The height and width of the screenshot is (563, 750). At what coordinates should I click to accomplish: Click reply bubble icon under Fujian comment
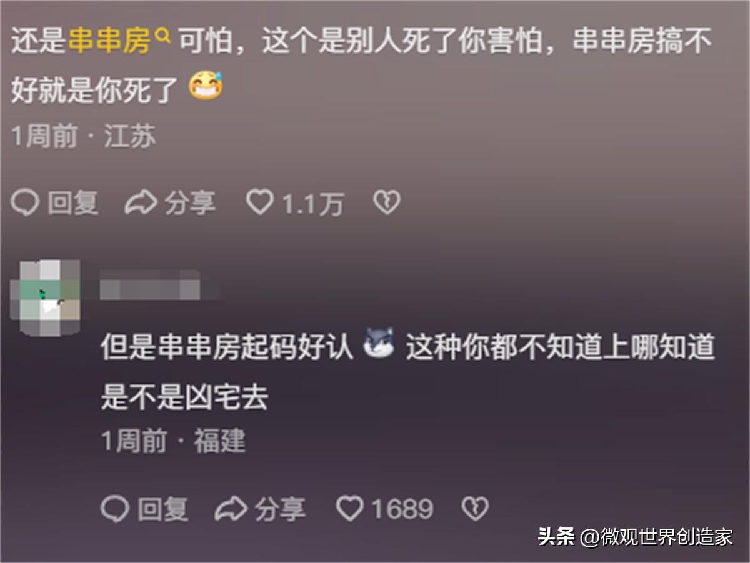(x=115, y=509)
